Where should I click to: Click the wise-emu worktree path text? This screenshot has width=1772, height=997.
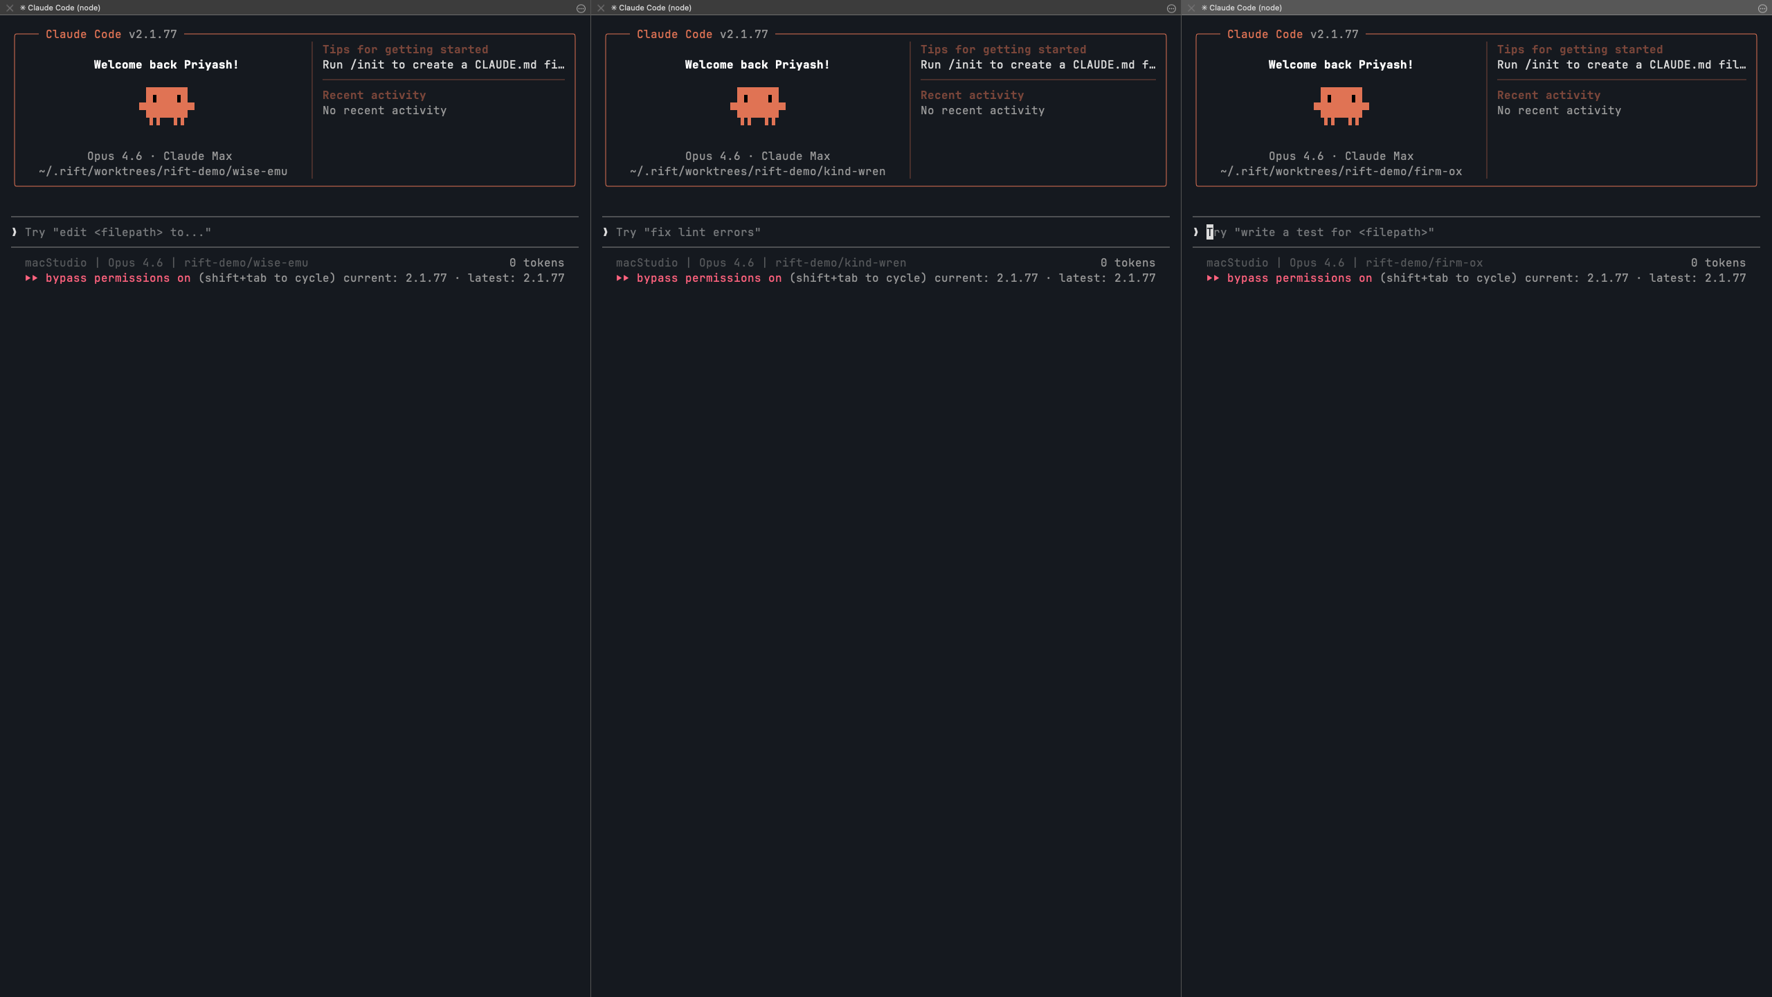pos(163,172)
